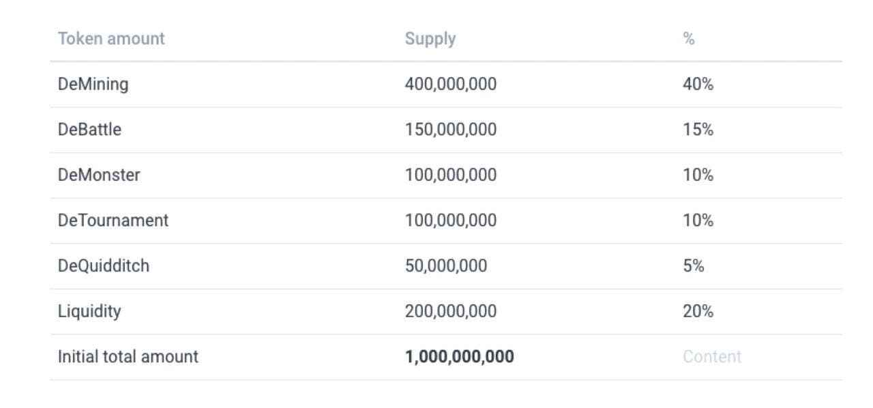Click the 50,000,000 supply value

446,266
